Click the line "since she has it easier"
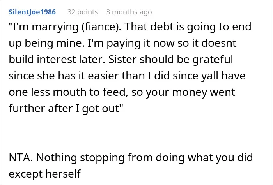 click(127, 76)
